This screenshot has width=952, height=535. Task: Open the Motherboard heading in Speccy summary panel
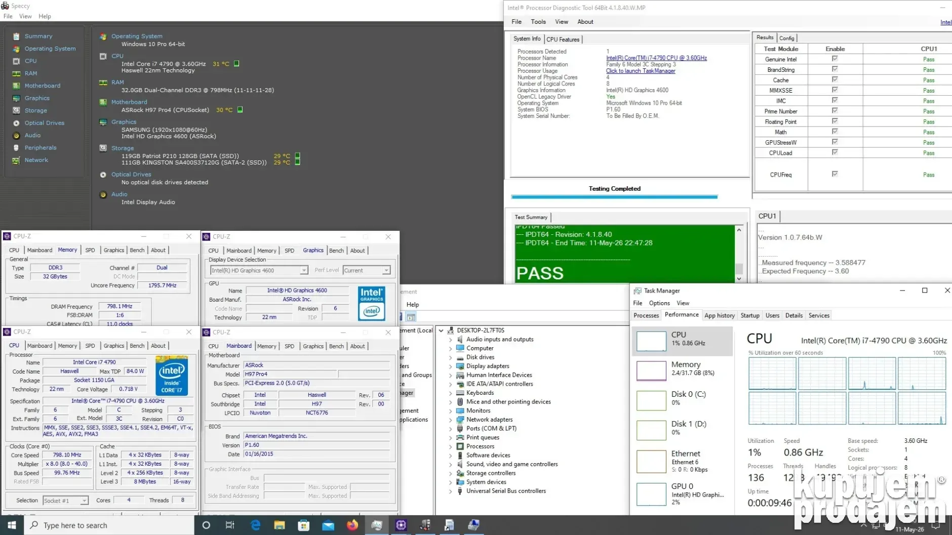pyautogui.click(x=129, y=102)
